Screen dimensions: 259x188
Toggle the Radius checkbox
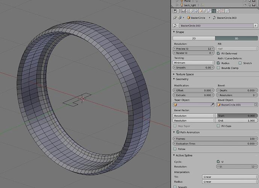tap(218, 63)
